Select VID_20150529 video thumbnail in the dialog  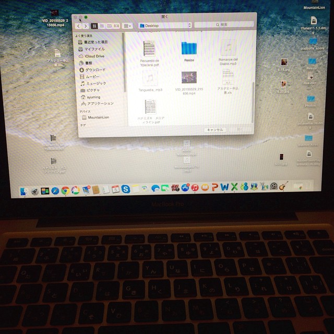coord(189,77)
